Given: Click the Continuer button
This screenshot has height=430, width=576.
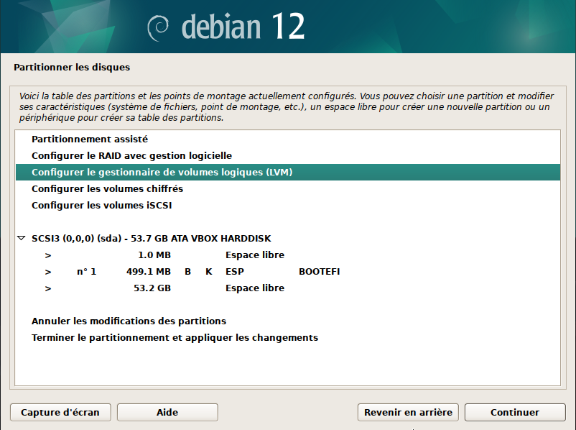Looking at the screenshot, I should pyautogui.click(x=515, y=412).
